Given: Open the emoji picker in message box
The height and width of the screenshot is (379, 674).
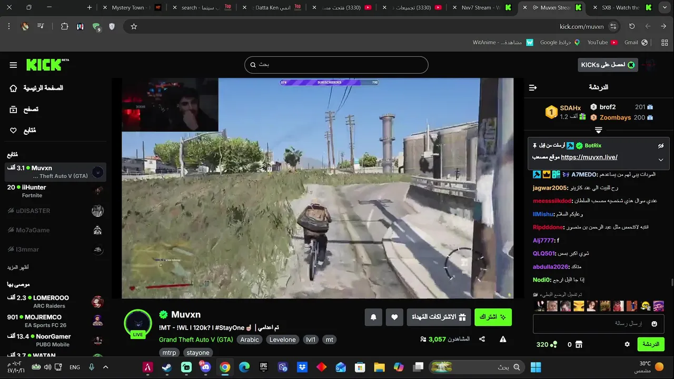Looking at the screenshot, I should [x=655, y=324].
